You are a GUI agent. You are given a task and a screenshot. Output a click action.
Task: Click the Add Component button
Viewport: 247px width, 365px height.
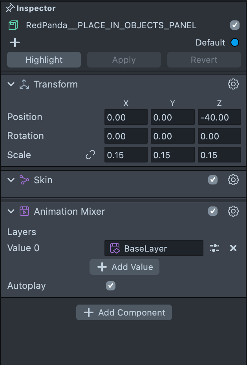124,312
